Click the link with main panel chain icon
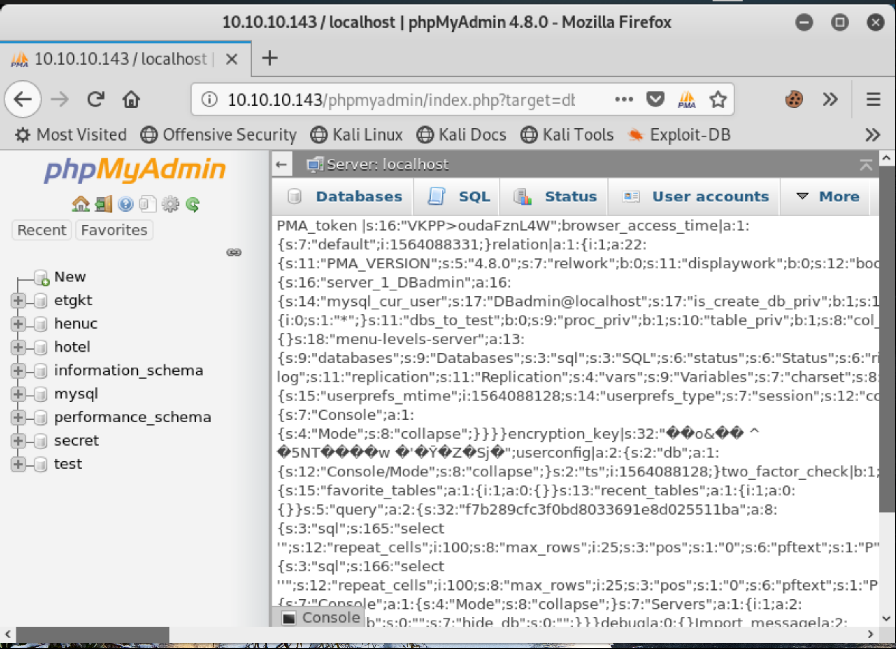Viewport: 896px width, 649px height. pos(234,252)
